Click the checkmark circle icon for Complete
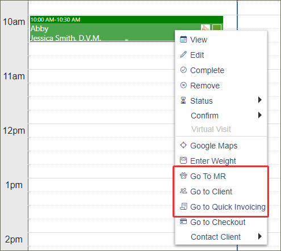The width and height of the screenshot is (281, 251). [183, 70]
